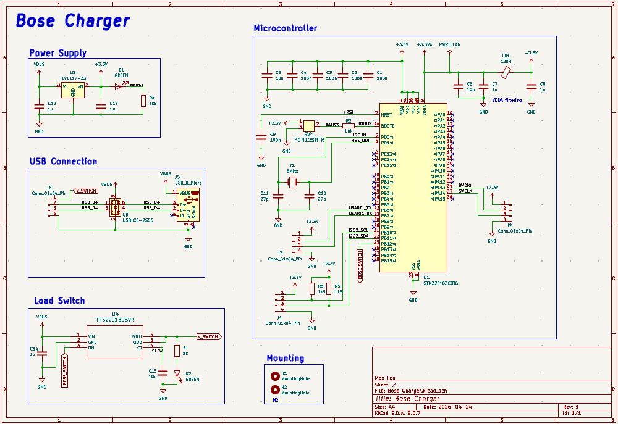Click 'File: Bose Charger.kicad_sch' in title block
The width and height of the screenshot is (618, 424).
click(411, 391)
